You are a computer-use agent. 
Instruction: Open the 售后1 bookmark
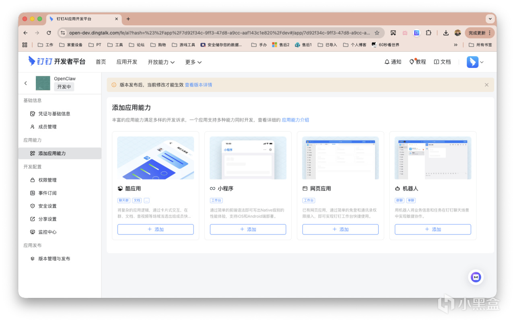point(303,45)
